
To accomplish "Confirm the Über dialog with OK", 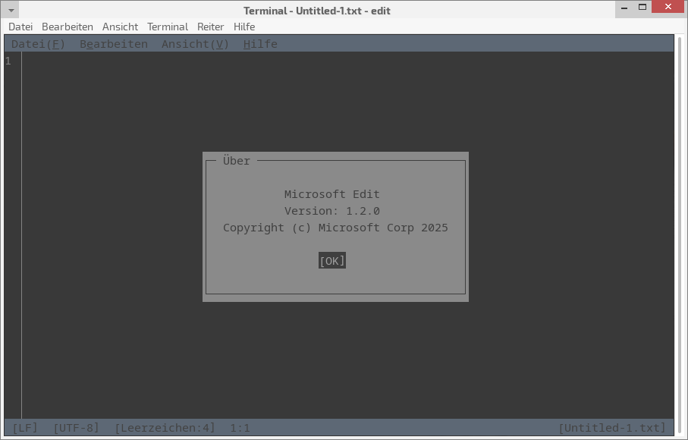I will click(x=332, y=260).
